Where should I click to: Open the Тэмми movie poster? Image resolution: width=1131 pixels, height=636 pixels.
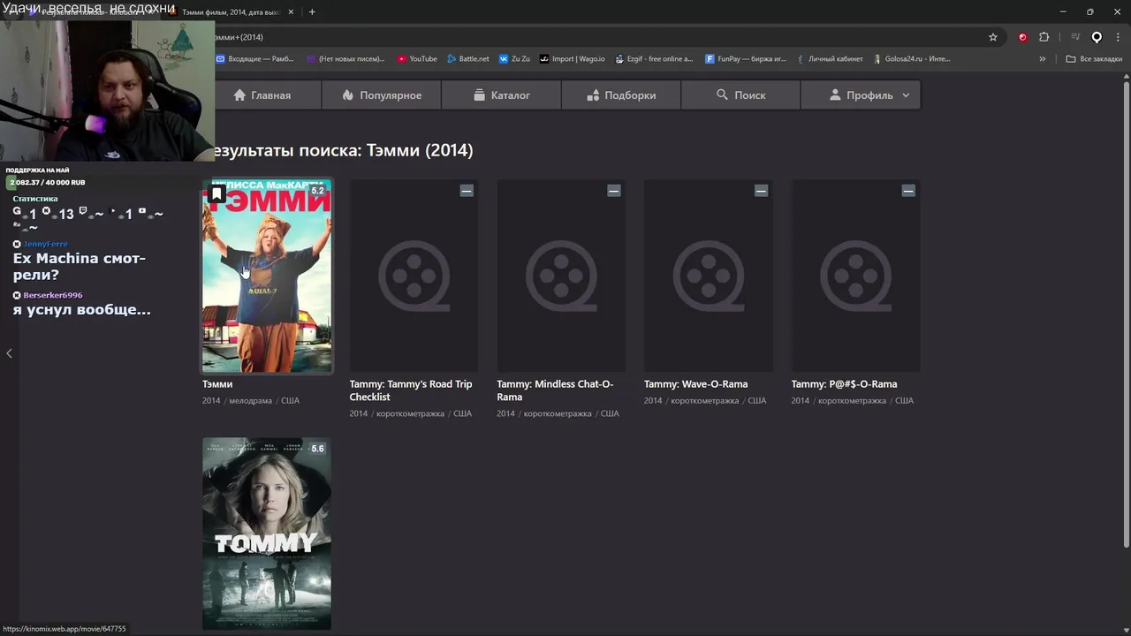(267, 276)
